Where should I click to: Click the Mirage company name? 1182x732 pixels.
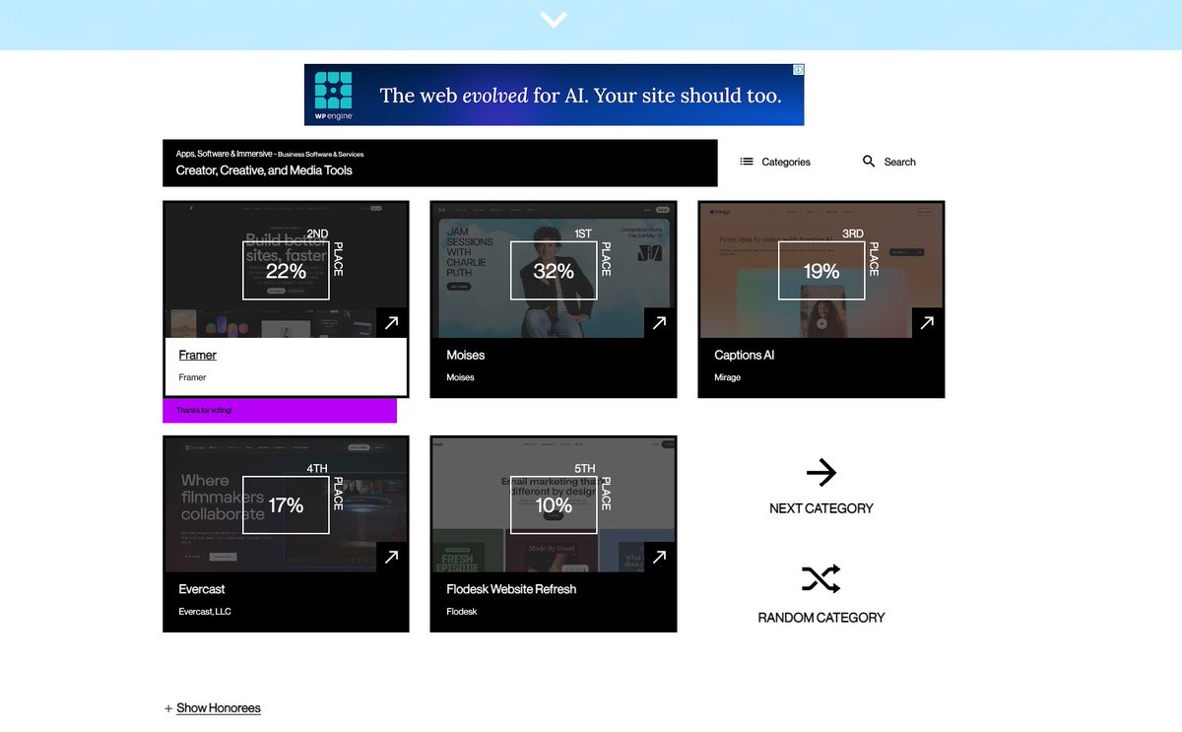[727, 377]
